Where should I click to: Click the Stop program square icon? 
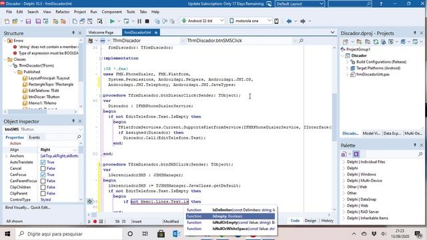tap(147, 21)
